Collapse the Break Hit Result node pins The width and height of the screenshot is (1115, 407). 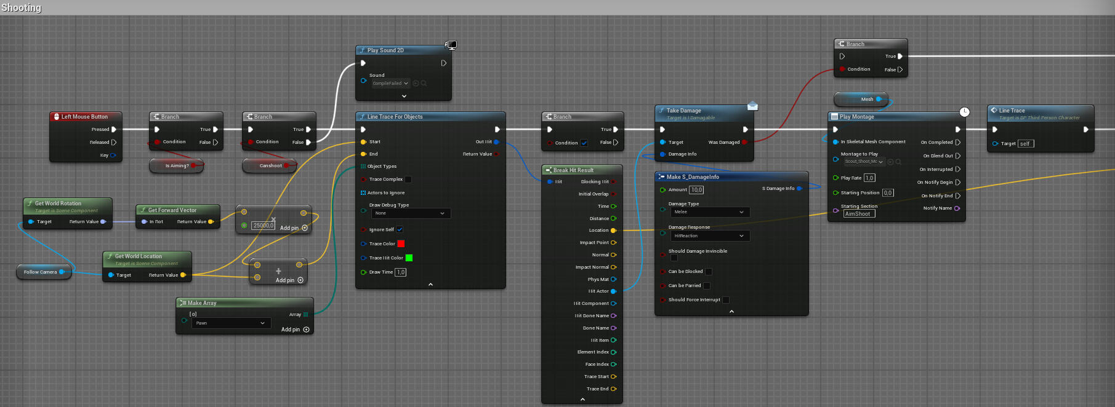pos(582,399)
